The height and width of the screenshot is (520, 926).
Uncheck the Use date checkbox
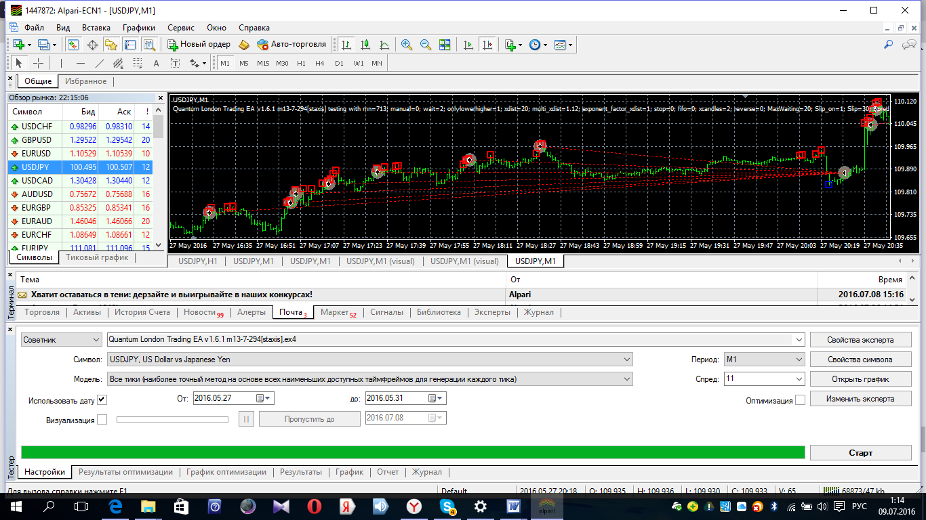(x=102, y=399)
